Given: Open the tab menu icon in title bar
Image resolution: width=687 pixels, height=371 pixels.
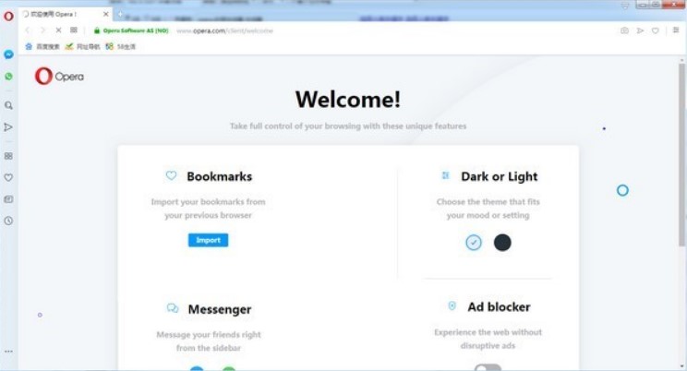Looking at the screenshot, I should 625,6.
